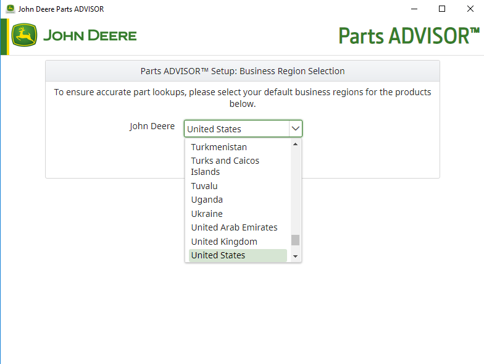Choose United Arab Emirates option
The height and width of the screenshot is (364, 484).
[234, 227]
